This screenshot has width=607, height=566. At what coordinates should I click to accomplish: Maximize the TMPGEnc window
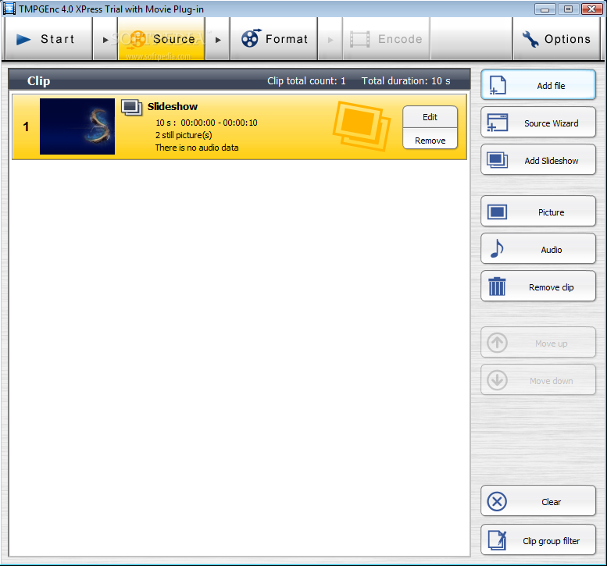coord(568,9)
